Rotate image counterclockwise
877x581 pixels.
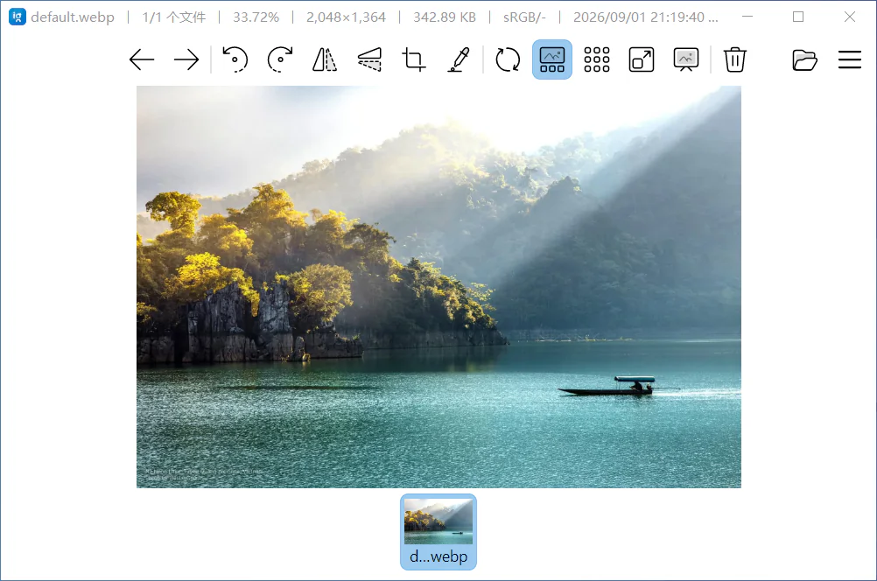[x=235, y=59]
